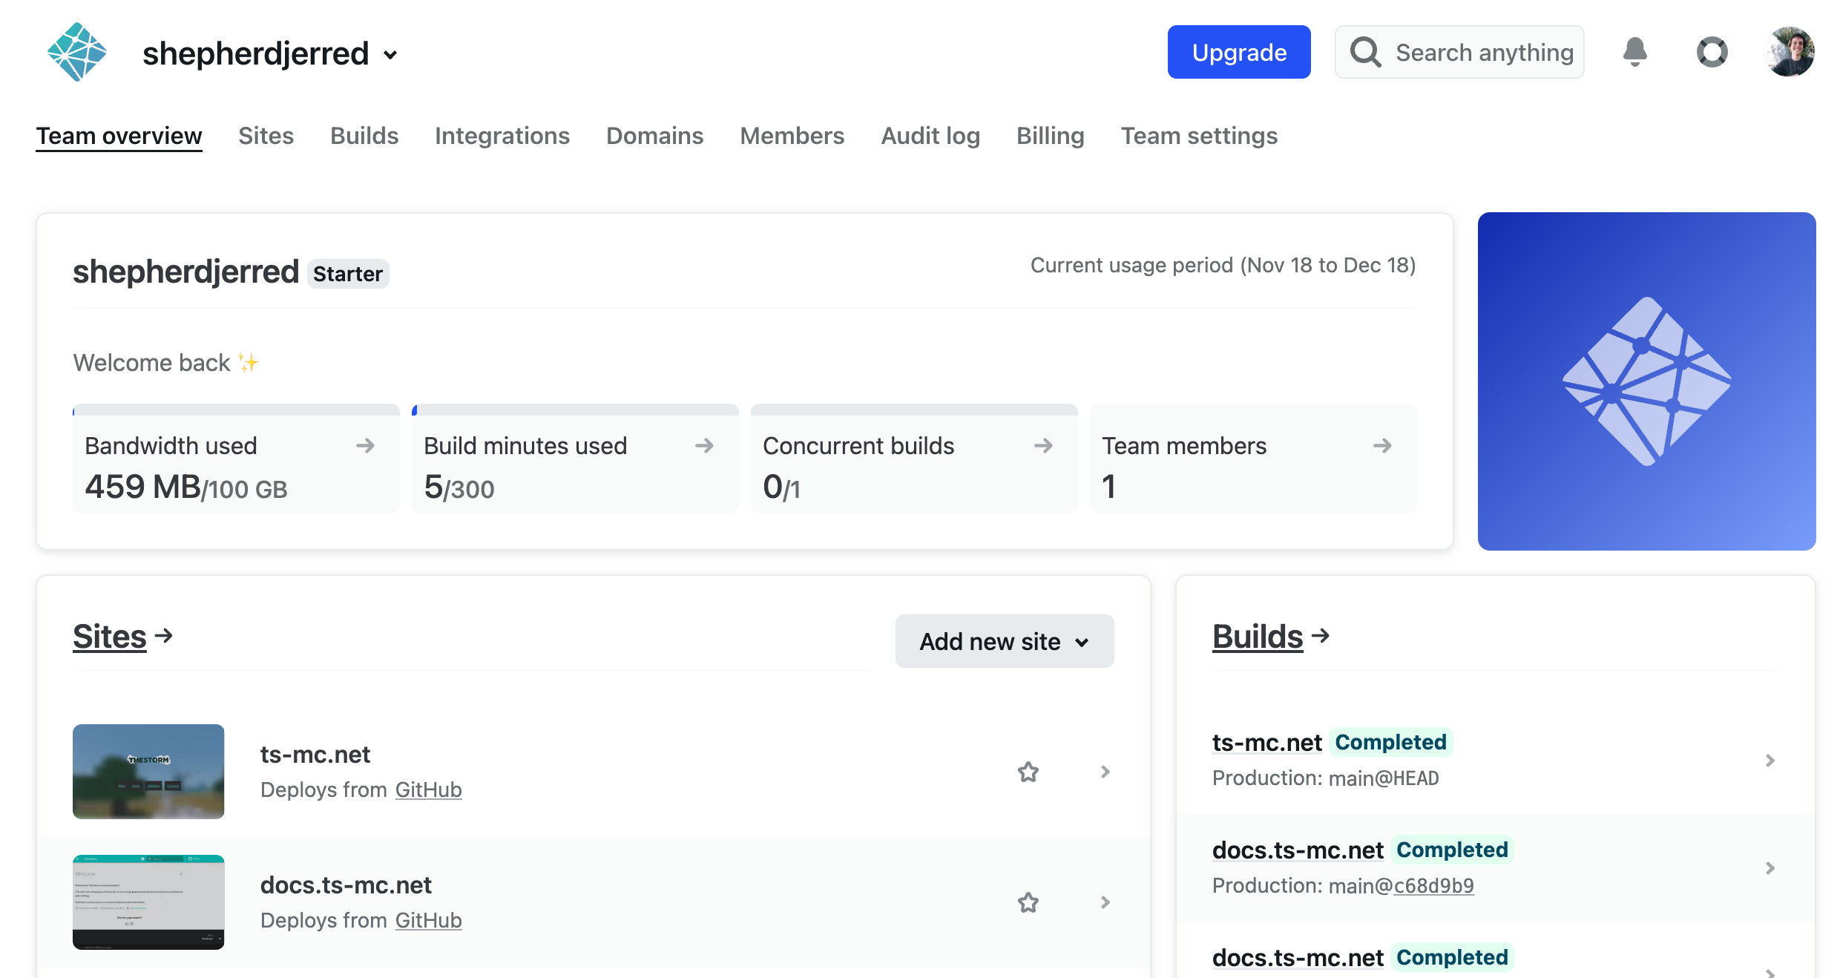Expand the shepherdjerred team switcher dropdown
The width and height of the screenshot is (1840, 978).
tap(390, 55)
